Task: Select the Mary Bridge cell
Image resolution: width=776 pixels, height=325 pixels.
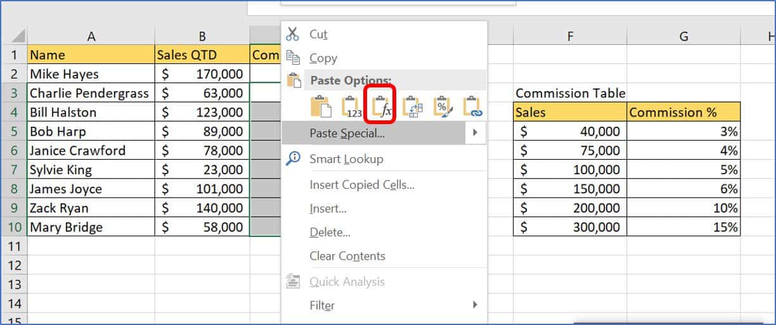Action: coord(91,227)
